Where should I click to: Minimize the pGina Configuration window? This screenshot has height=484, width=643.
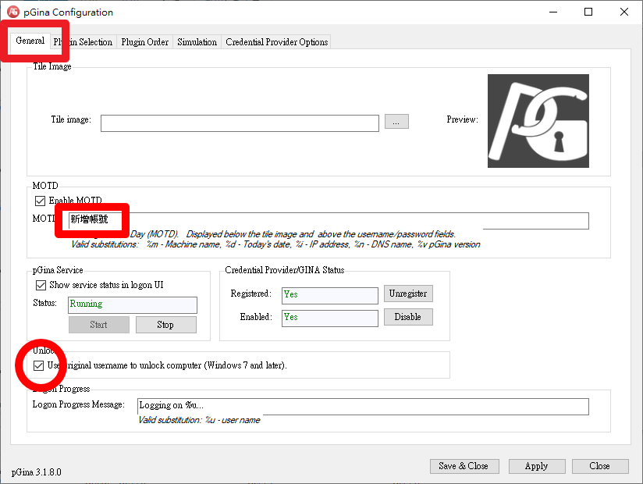click(x=553, y=12)
